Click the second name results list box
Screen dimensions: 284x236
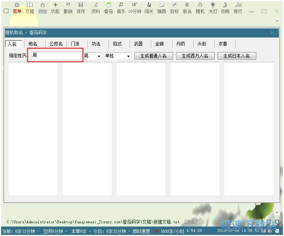point(87,129)
